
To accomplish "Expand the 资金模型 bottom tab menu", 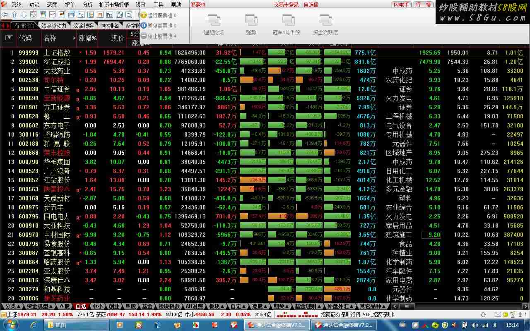I will pos(40,306).
